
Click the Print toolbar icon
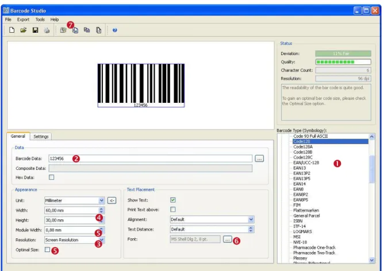(x=47, y=30)
